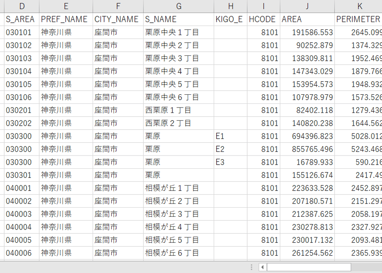The width and height of the screenshot is (382, 273).
Task: Select 栗原 cell in 030301 row
Action: tap(179, 175)
